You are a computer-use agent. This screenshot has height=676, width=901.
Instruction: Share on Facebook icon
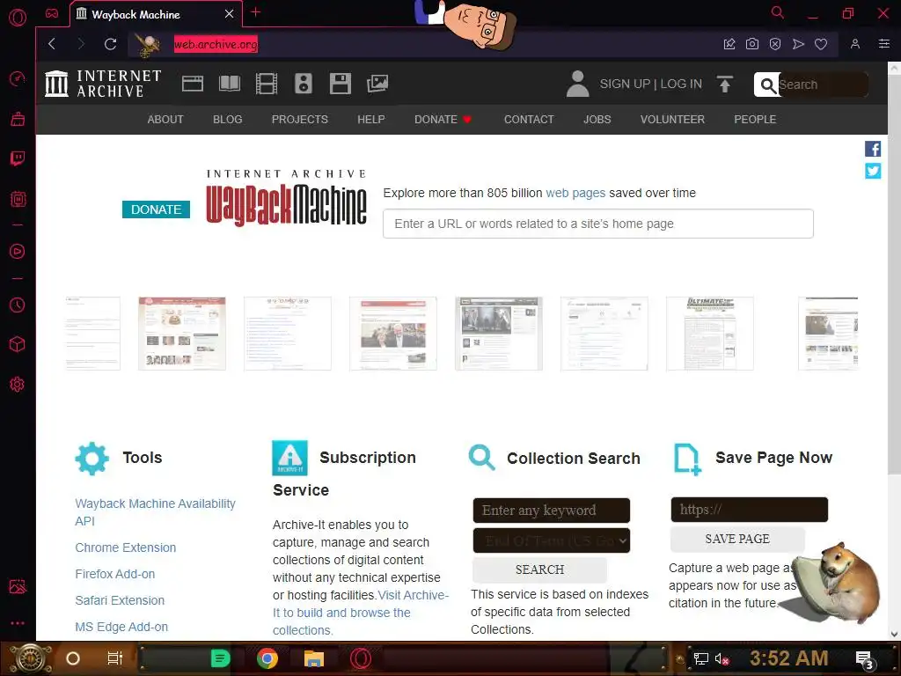[872, 149]
